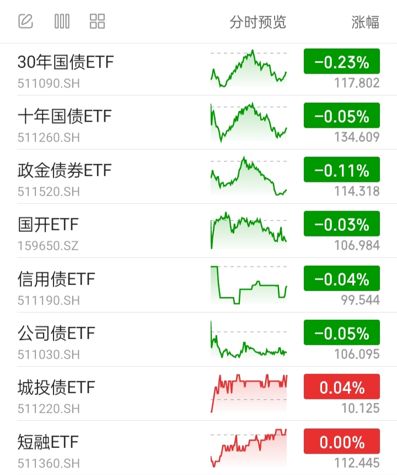View 信用债ETF intraday preview chart
Image resolution: width=397 pixels, height=475 pixels.
pyautogui.click(x=249, y=284)
